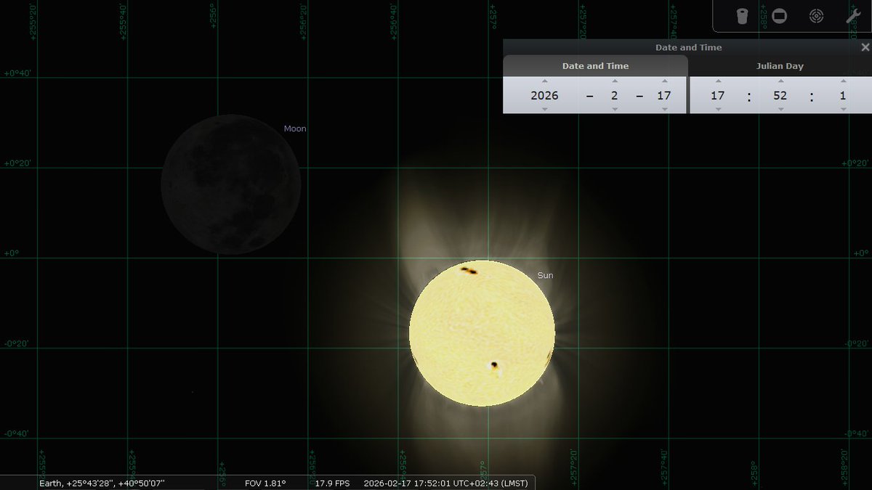Switch to the Julian Day tab
This screenshot has width=872, height=490.
[x=780, y=66]
